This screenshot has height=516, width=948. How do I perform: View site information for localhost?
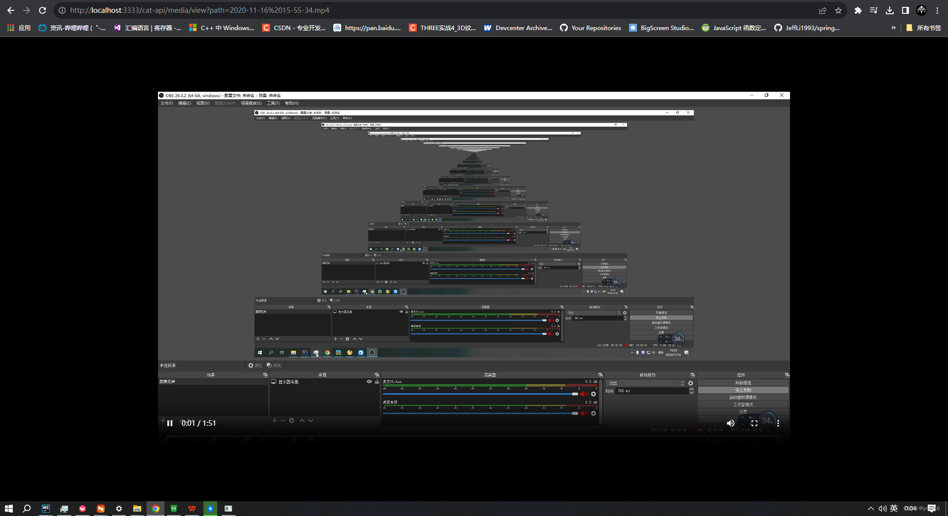click(62, 10)
